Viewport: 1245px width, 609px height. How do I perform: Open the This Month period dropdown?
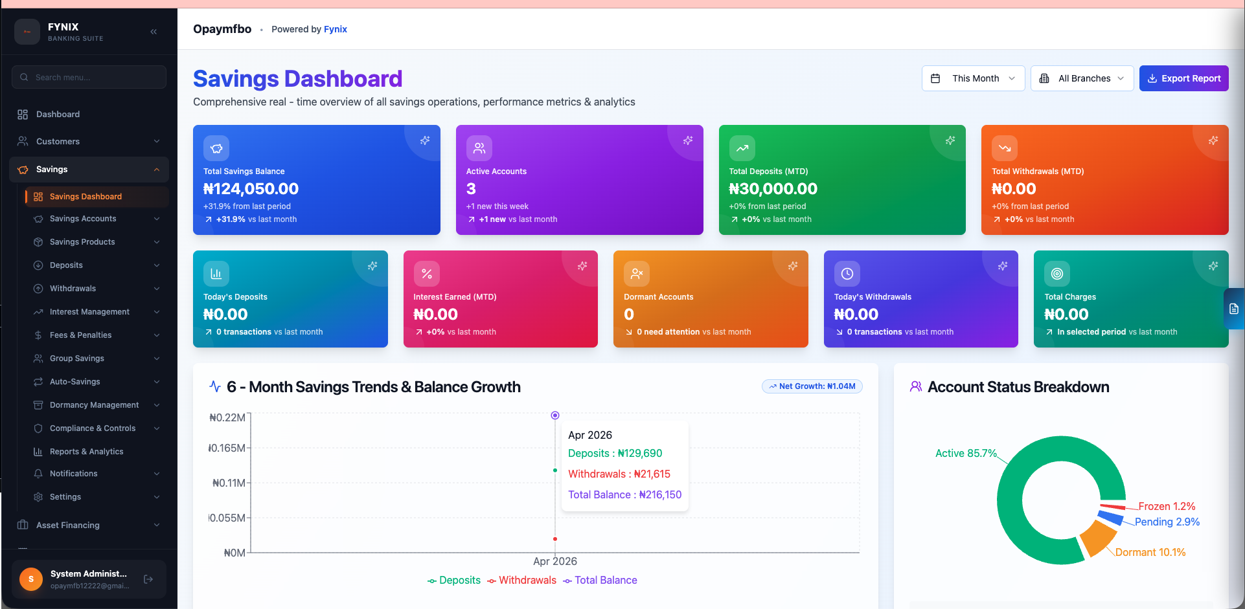pos(973,78)
